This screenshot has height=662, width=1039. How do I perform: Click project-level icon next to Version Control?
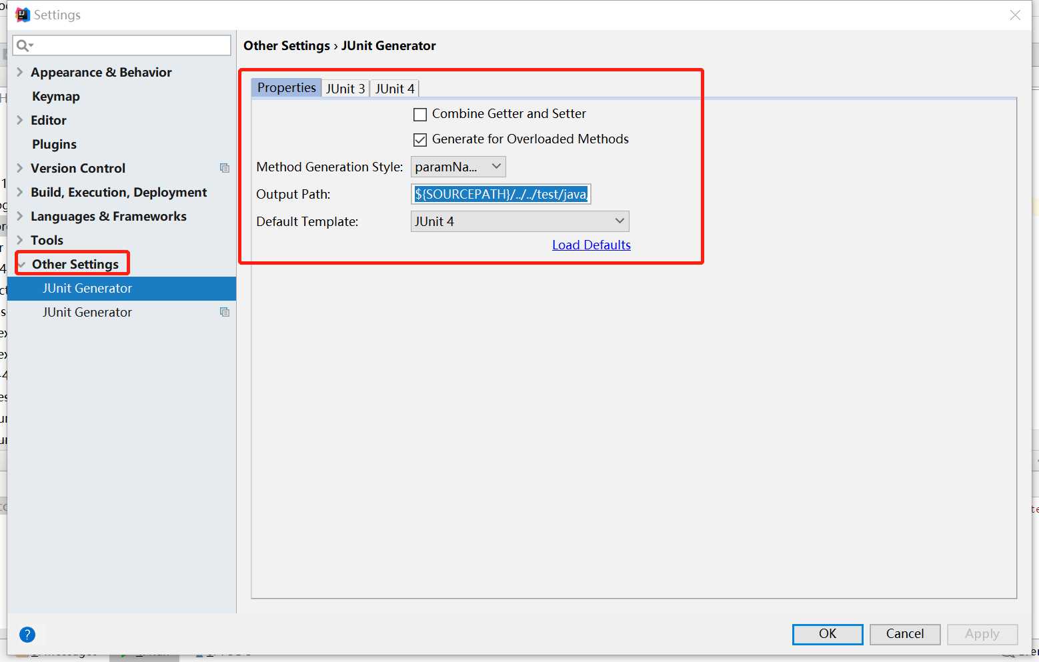tap(225, 168)
